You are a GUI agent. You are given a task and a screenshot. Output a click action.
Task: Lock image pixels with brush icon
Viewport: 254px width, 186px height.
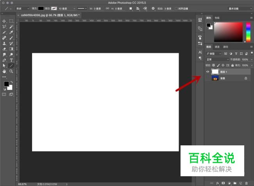pos(218,65)
